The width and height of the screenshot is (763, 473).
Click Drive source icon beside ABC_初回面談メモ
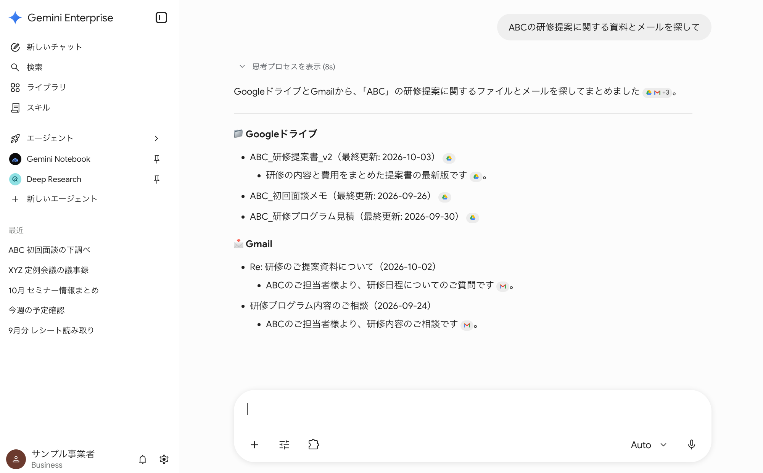445,197
